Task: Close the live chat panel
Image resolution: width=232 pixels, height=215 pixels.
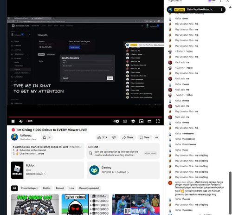Action: [227, 1]
